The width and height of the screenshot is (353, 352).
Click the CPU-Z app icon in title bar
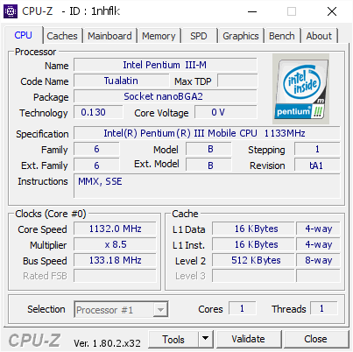point(11,11)
